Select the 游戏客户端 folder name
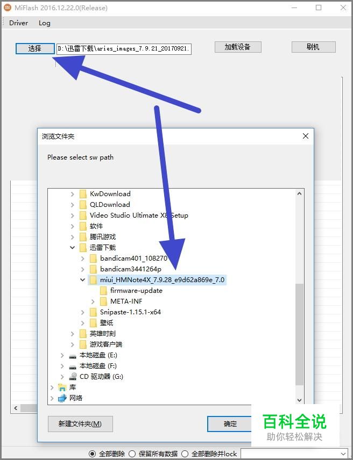 106,344
